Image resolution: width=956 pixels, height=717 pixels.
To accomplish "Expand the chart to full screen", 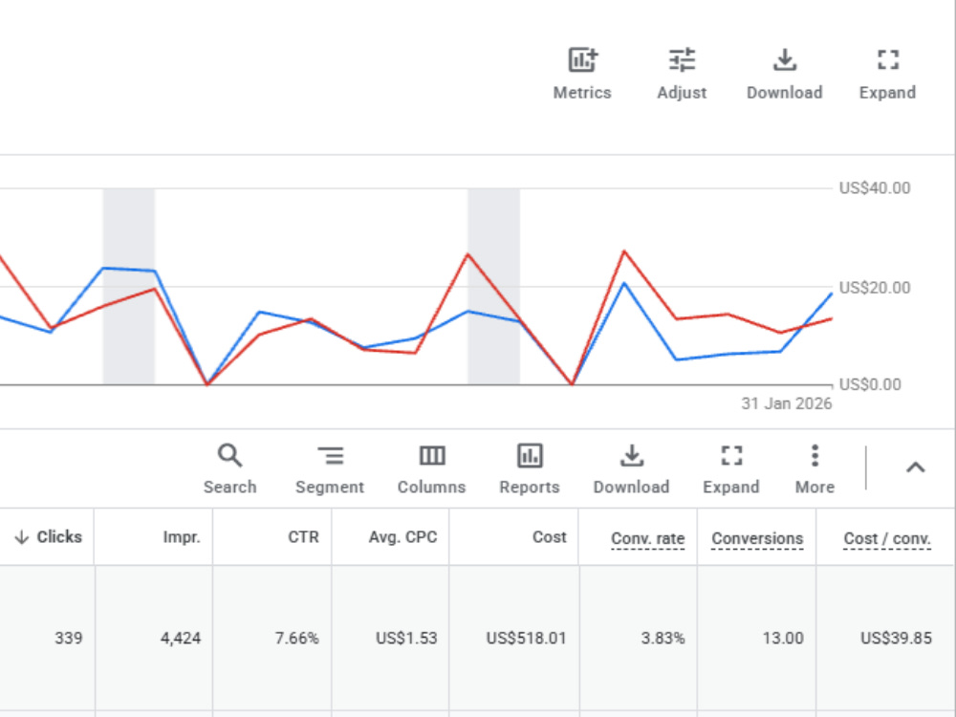I will pos(888,74).
